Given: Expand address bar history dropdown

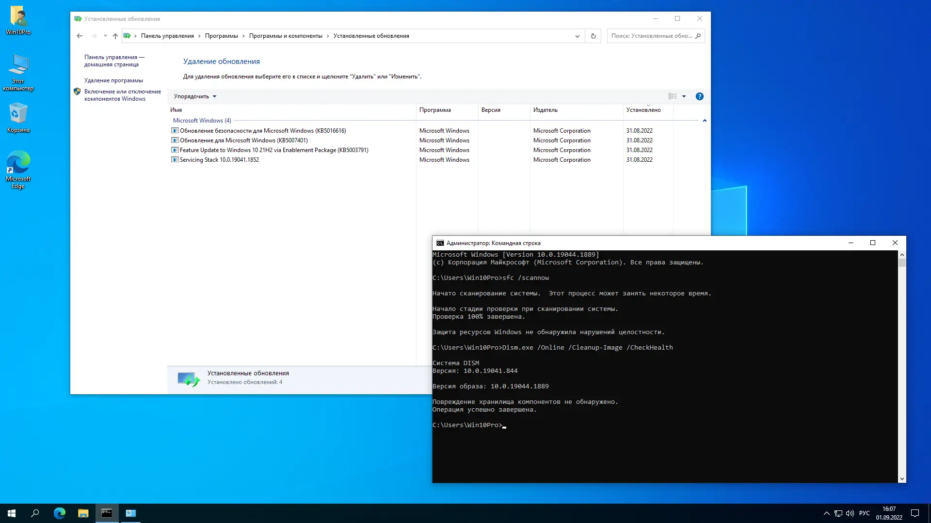Looking at the screenshot, I should [577, 36].
